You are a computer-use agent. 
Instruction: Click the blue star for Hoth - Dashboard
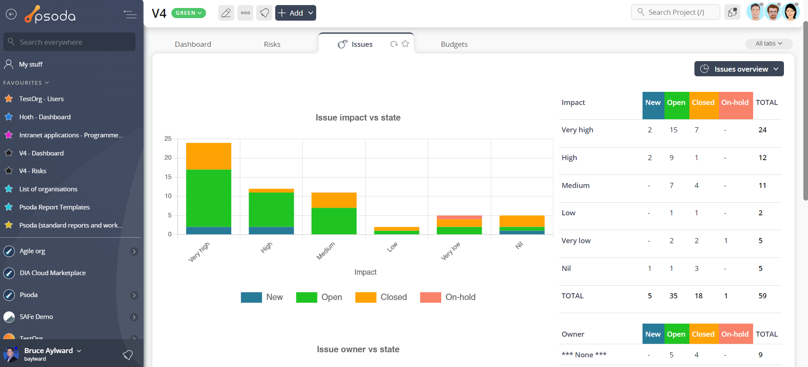coord(8,117)
